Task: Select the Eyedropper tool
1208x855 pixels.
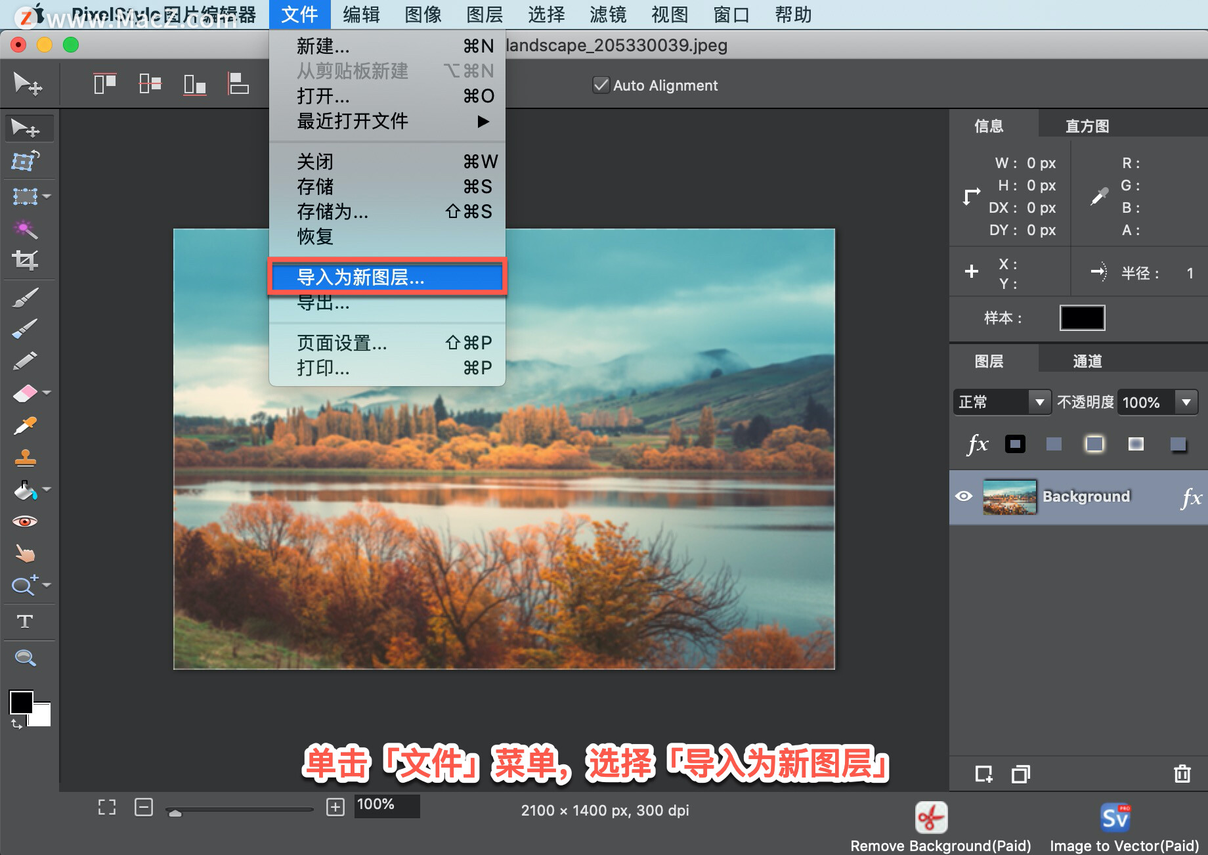Action: (26, 426)
